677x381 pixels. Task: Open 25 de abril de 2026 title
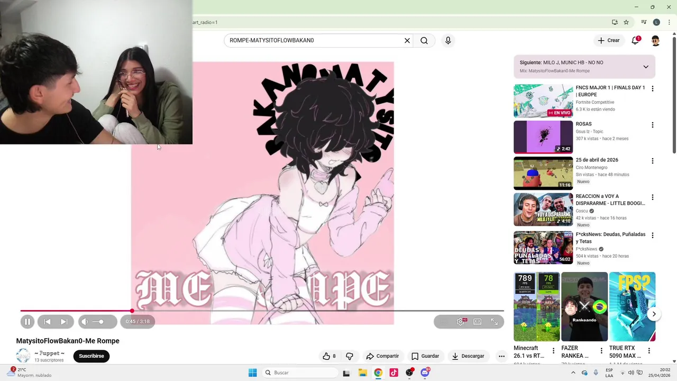pyautogui.click(x=597, y=160)
